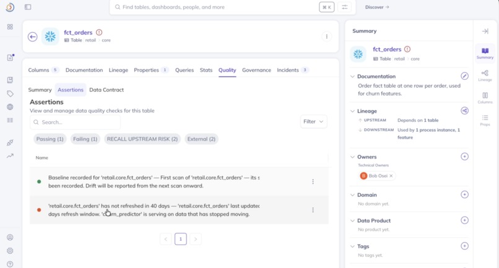The height and width of the screenshot is (268, 499).
Task: Toggle RECALL UPSTREAM RISK (2) chip
Action: point(142,139)
